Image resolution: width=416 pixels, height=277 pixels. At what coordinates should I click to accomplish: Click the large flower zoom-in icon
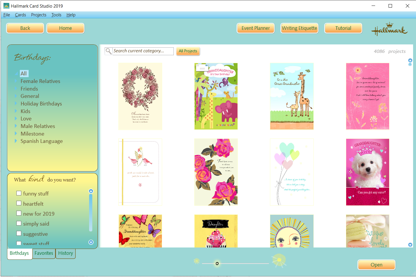(x=279, y=260)
